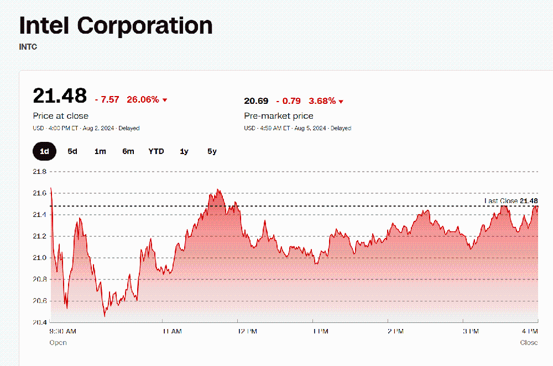
Task: Click the Open label under the chart
Action: pos(58,343)
